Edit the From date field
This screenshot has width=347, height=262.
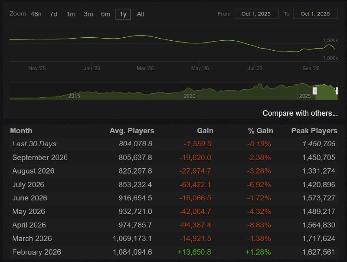[256, 14]
